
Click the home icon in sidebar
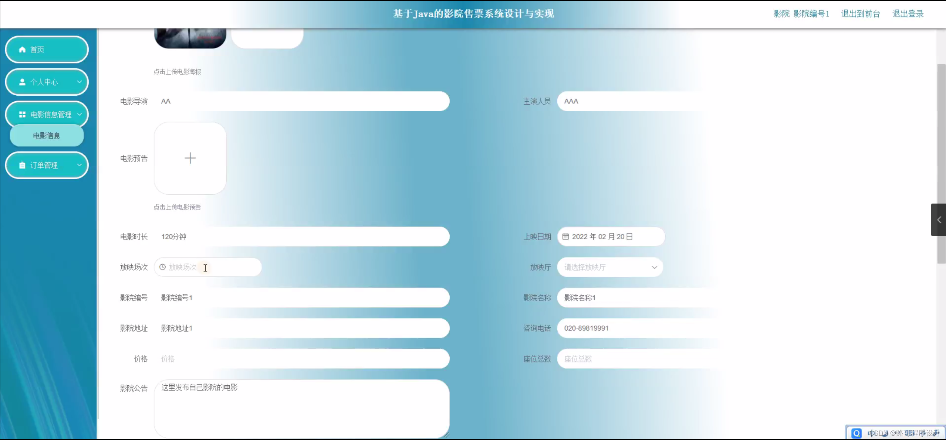click(x=22, y=50)
